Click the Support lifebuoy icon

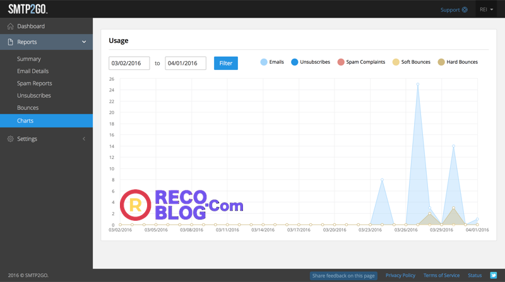coord(465,9)
